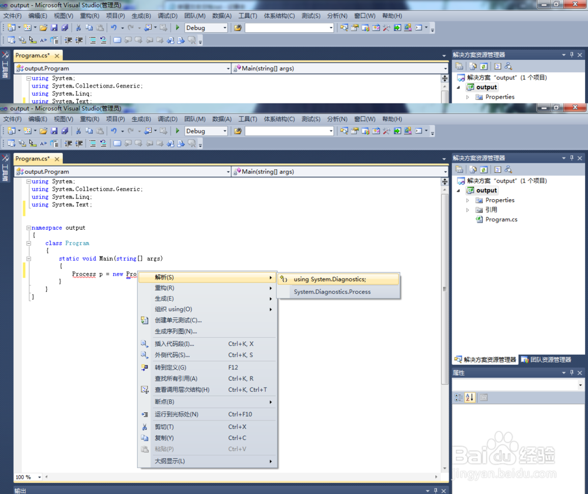This screenshot has height=494, width=588.
Task: Click Uncomment Lines icon in front window
Action: (103, 143)
